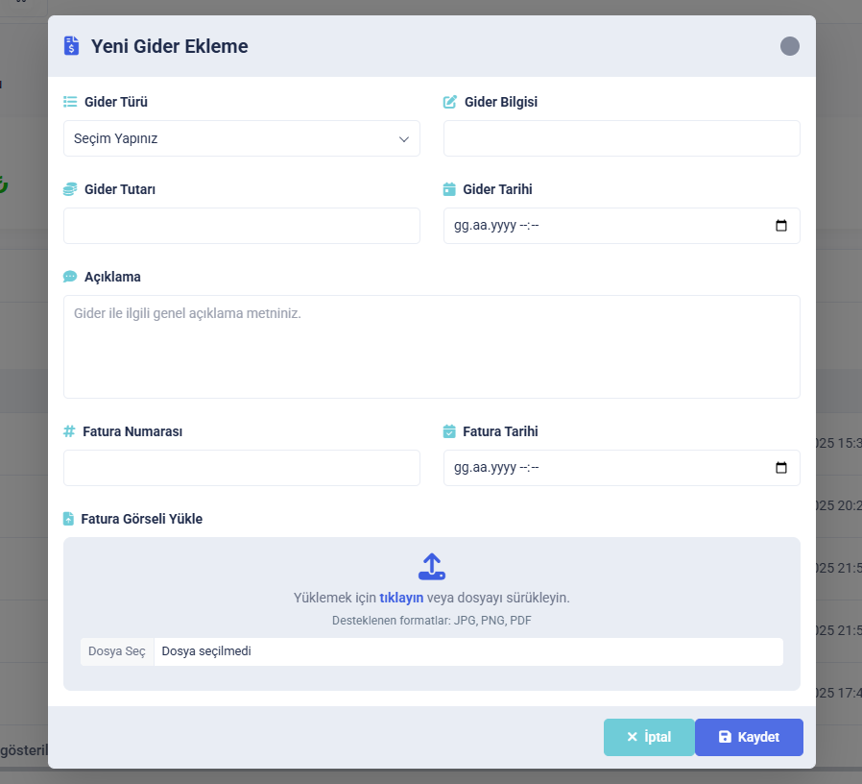862x784 pixels.
Task: Open the Gider Türü Seçim Yapınız dropdown
Action: tap(242, 138)
